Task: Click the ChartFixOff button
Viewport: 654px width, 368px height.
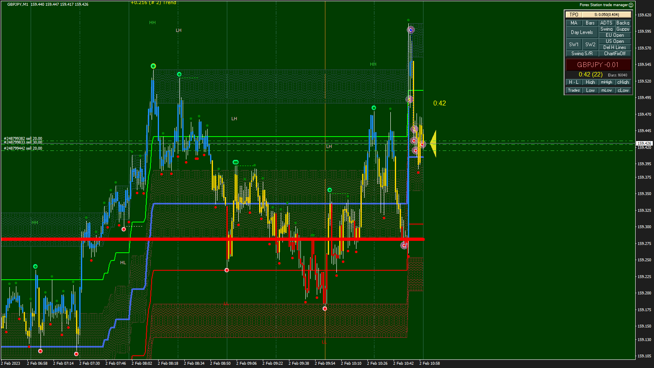Action: (615, 54)
